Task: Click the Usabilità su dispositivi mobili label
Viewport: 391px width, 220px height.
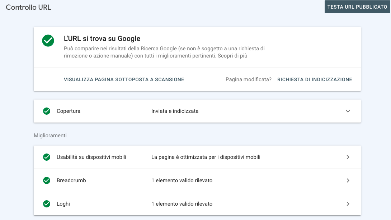Action: pos(91,157)
